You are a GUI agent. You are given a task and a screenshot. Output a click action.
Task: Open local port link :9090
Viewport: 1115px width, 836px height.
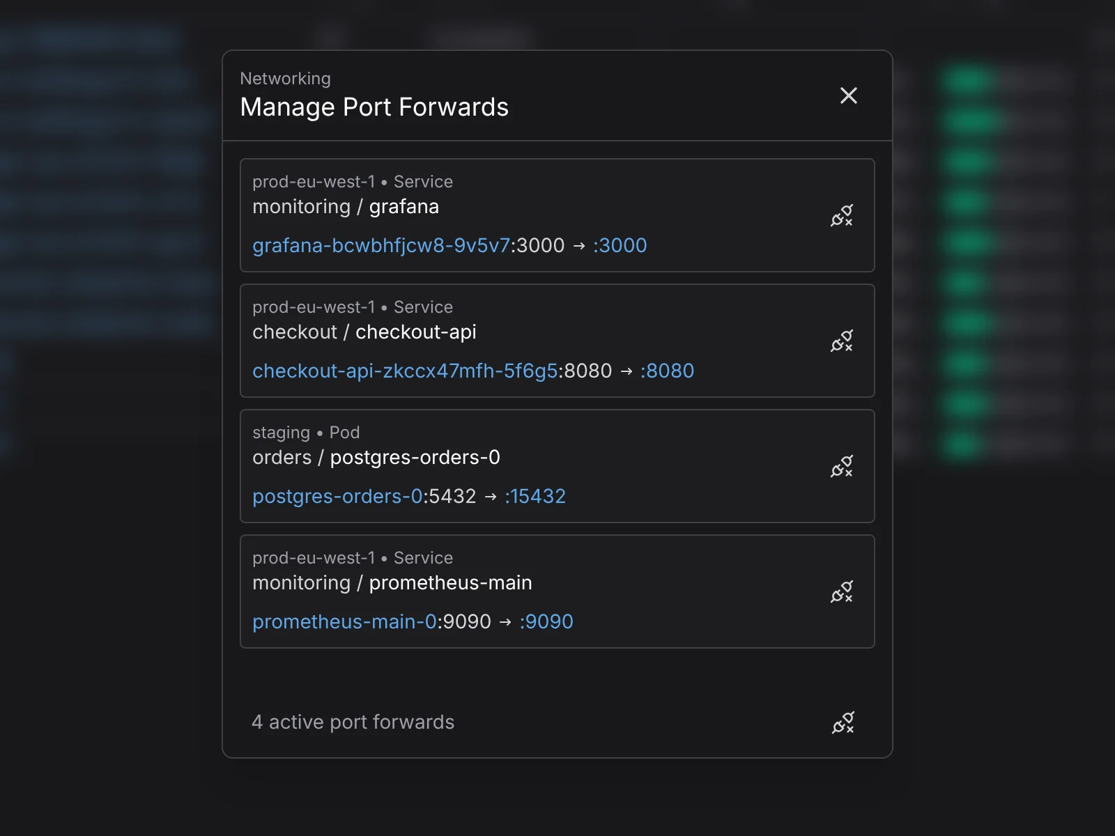pyautogui.click(x=546, y=621)
